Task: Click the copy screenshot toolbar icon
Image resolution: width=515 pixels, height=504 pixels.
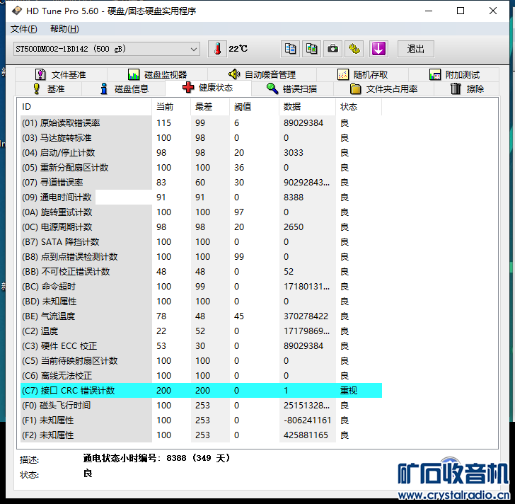Action: pyautogui.click(x=311, y=49)
